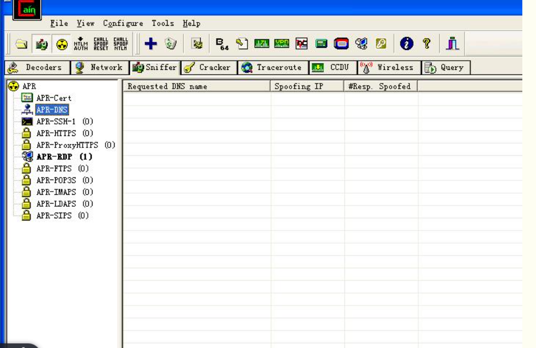Open the File menu
The height and width of the screenshot is (348, 536).
tap(59, 23)
